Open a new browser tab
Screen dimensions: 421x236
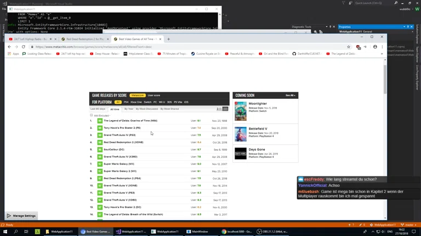click(x=168, y=39)
